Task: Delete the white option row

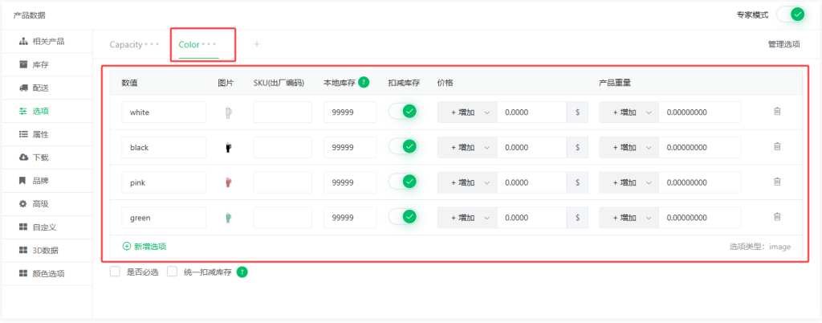Action: pos(777,112)
